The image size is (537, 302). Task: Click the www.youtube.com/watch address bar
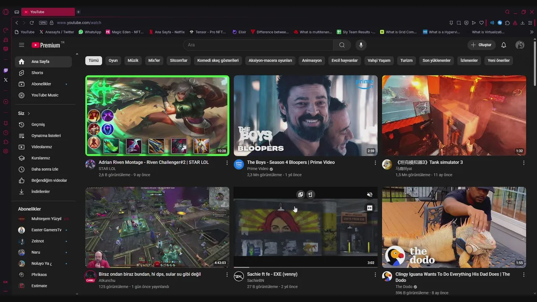[x=79, y=23]
